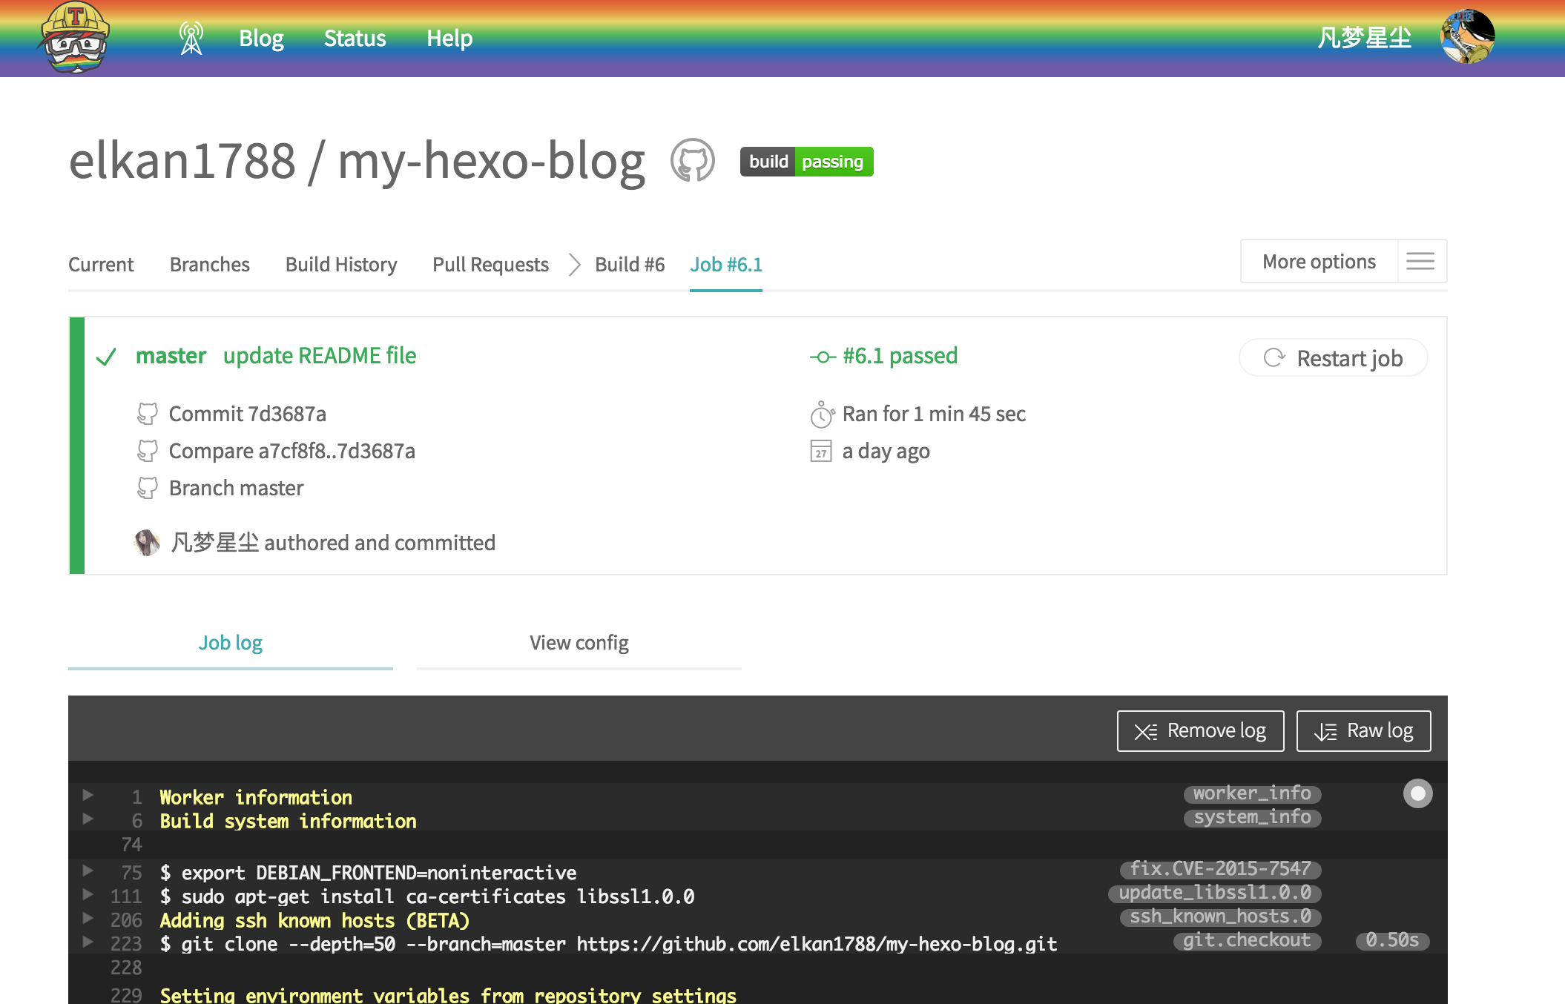Select the Job log tab
1565x1004 pixels.
pos(231,643)
